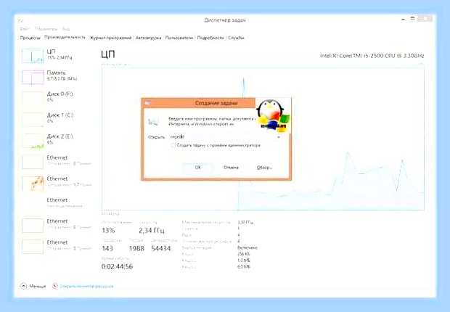
Task: Click the 0:02:44:56 uptime value
Action: point(117,266)
